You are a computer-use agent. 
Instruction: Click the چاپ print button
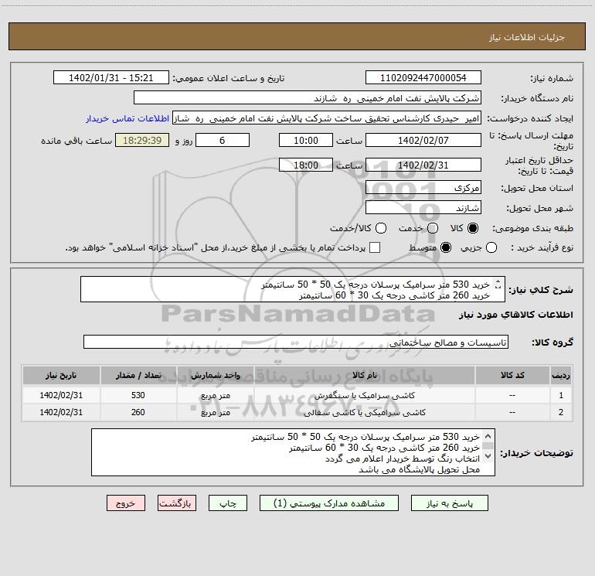(x=228, y=503)
